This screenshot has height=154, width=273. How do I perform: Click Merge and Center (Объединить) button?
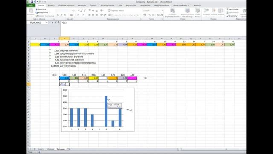click(124, 15)
